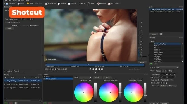Select playlist row IMG_0357.JPG
This screenshot has width=187, height=104.
click(23, 84)
